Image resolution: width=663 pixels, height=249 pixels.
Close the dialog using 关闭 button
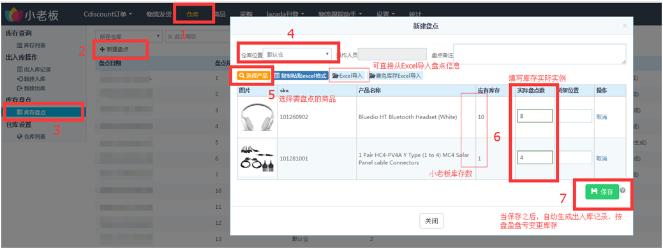431,221
